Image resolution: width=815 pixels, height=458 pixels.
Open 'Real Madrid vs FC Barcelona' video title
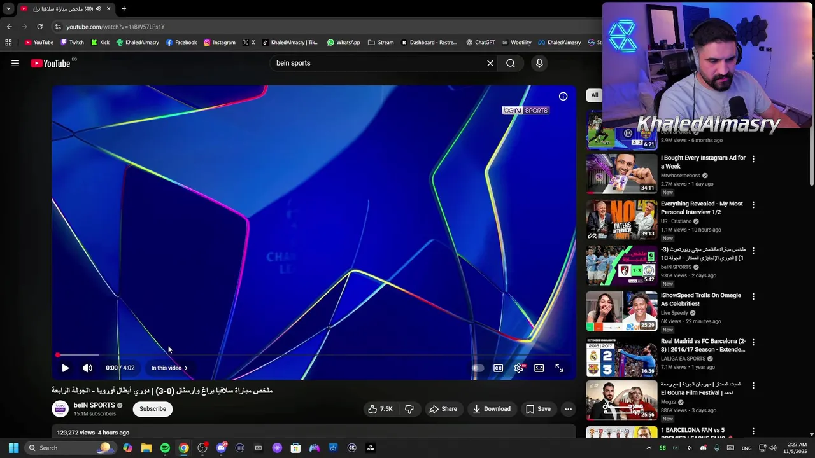click(x=703, y=345)
